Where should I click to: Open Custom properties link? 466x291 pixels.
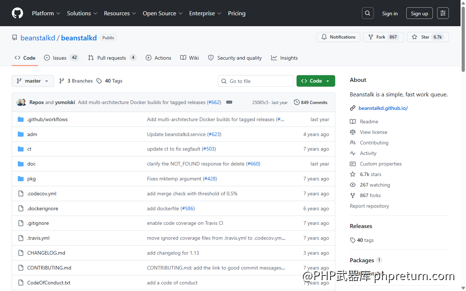(376, 164)
